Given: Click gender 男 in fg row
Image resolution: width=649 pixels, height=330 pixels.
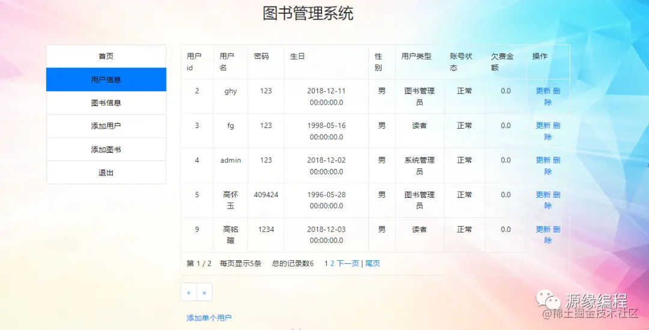Looking at the screenshot, I should (x=382, y=126).
